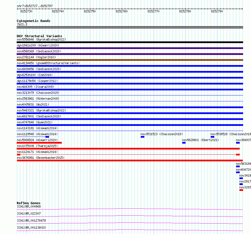
Task: Select ICA1|NM_001276478 transcript label
Action: 32,220
